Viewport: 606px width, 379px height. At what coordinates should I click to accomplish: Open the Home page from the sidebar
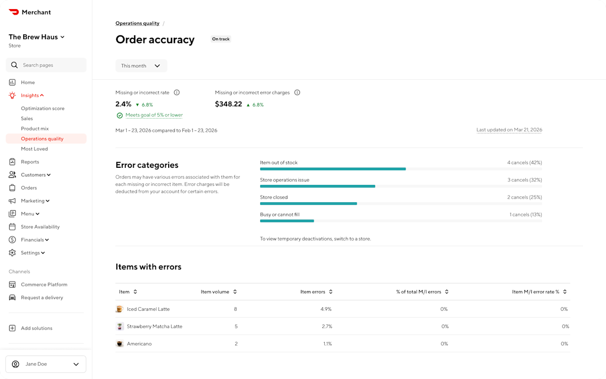pyautogui.click(x=28, y=82)
